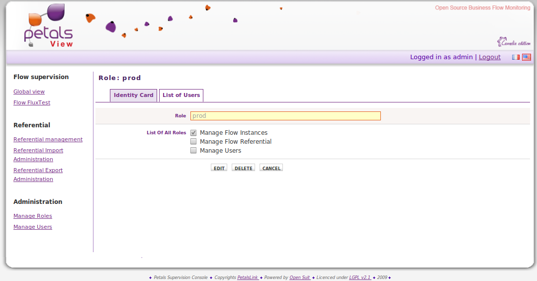Navigate to Manage Roles

pos(33,216)
